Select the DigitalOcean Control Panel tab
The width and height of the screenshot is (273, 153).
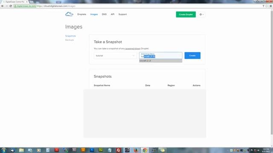click(x=15, y=2)
